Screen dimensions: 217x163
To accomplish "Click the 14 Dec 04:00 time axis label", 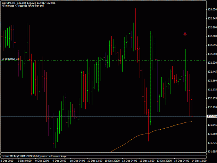I will [x=182, y=161].
